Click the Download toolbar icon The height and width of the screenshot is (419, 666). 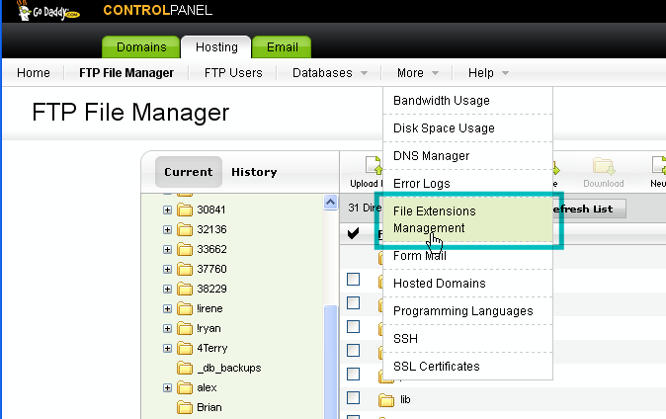(603, 170)
